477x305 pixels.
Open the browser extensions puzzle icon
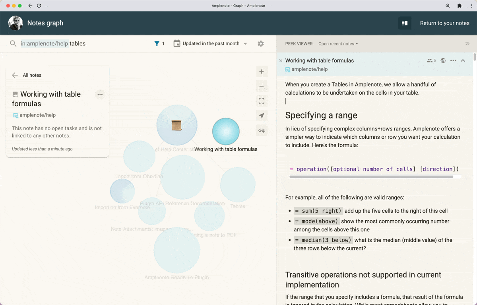tap(460, 6)
